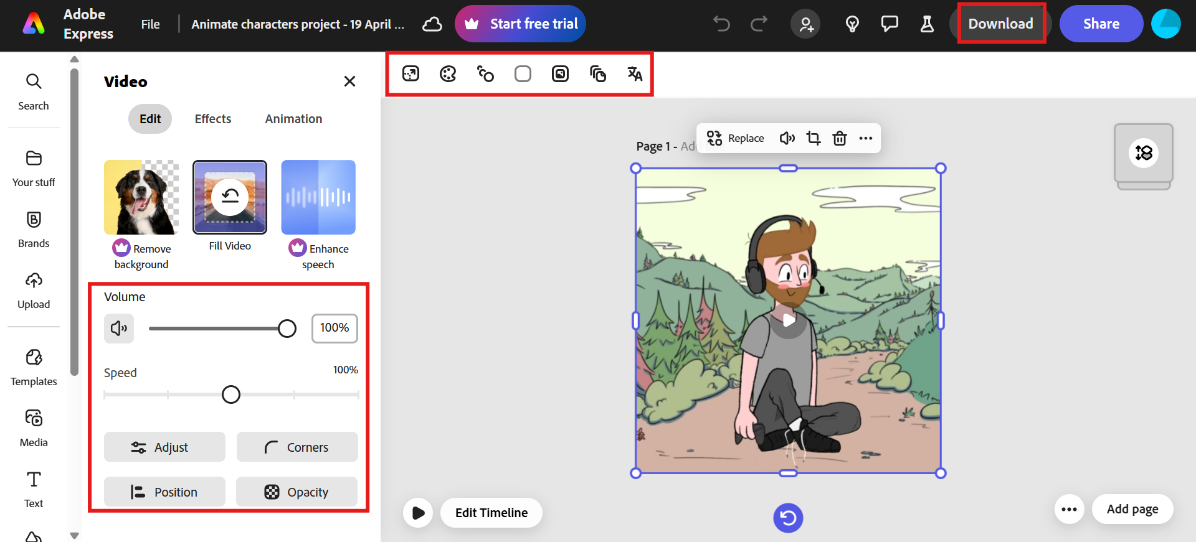Click the Speed slider handle

click(231, 395)
